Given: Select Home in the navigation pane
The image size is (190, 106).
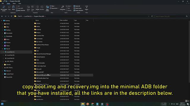Looking at the screenshot, I should pos(8,24).
